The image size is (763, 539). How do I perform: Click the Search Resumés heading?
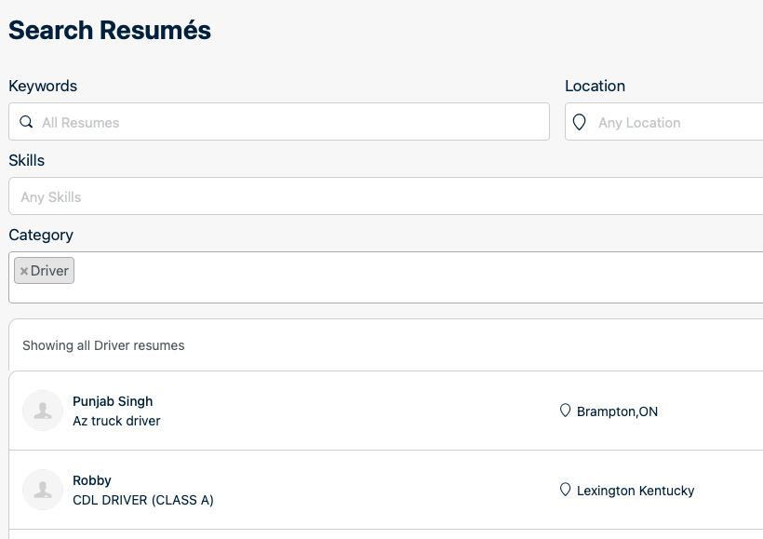coord(110,30)
